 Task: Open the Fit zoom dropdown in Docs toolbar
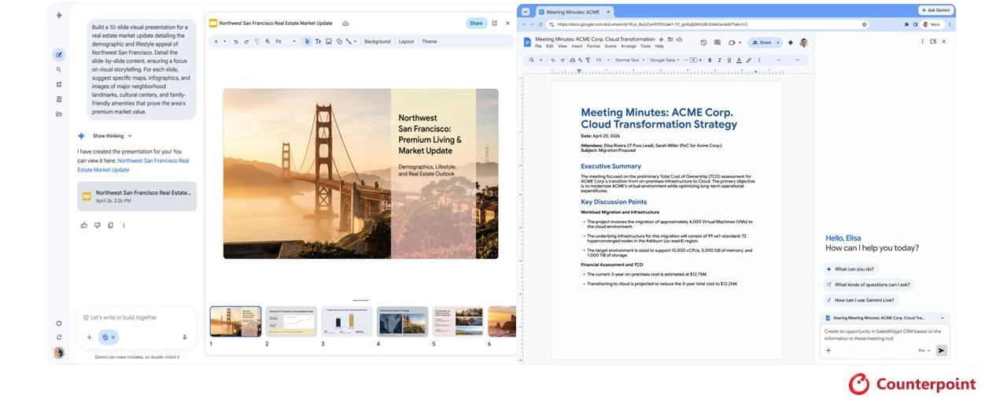pos(603,60)
